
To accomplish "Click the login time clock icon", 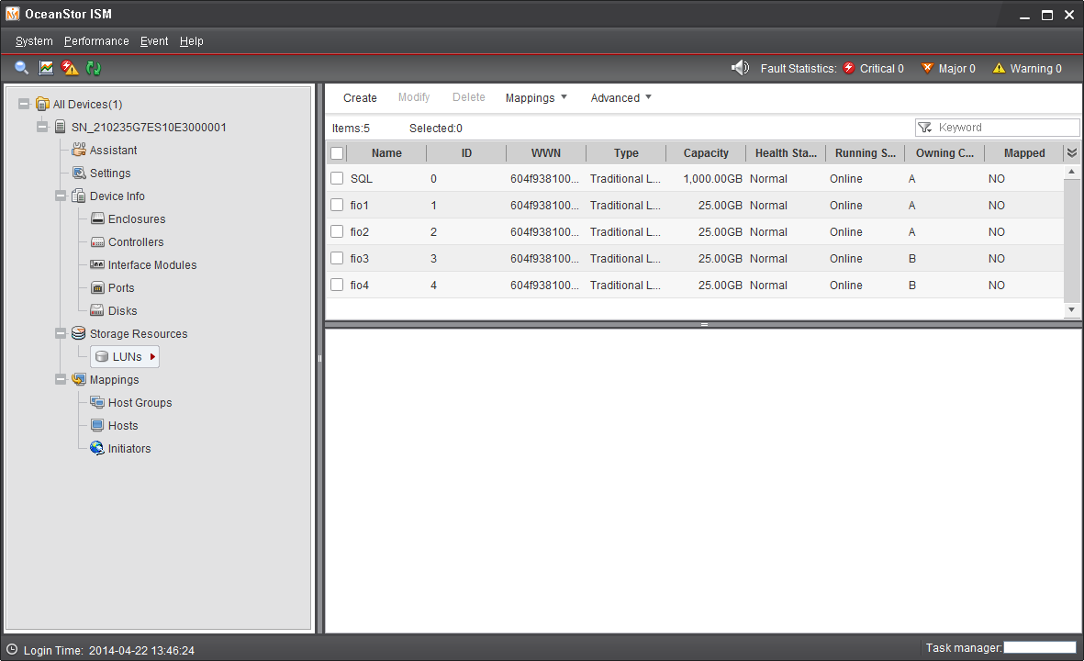I will click(x=12, y=649).
